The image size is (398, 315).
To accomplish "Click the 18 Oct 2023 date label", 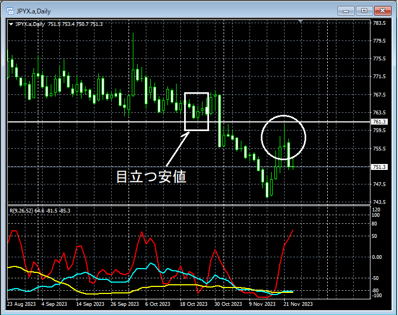I will (x=193, y=304).
